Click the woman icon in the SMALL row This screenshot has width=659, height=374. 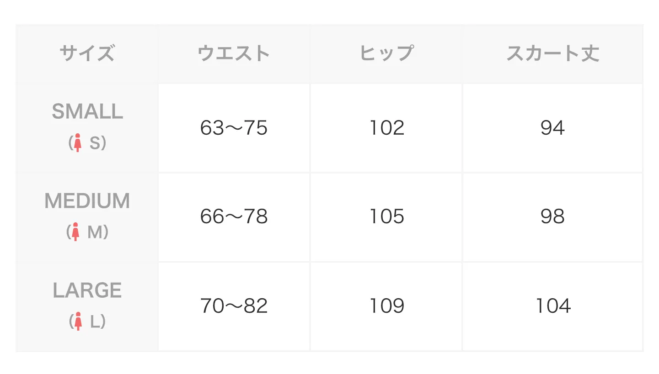78,143
